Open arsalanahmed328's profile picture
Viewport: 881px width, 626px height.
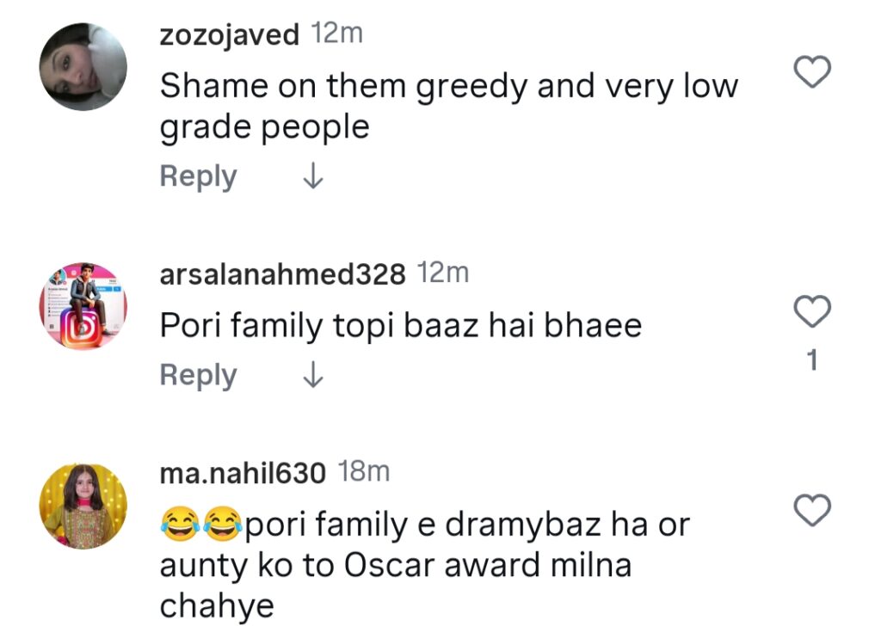tap(84, 306)
